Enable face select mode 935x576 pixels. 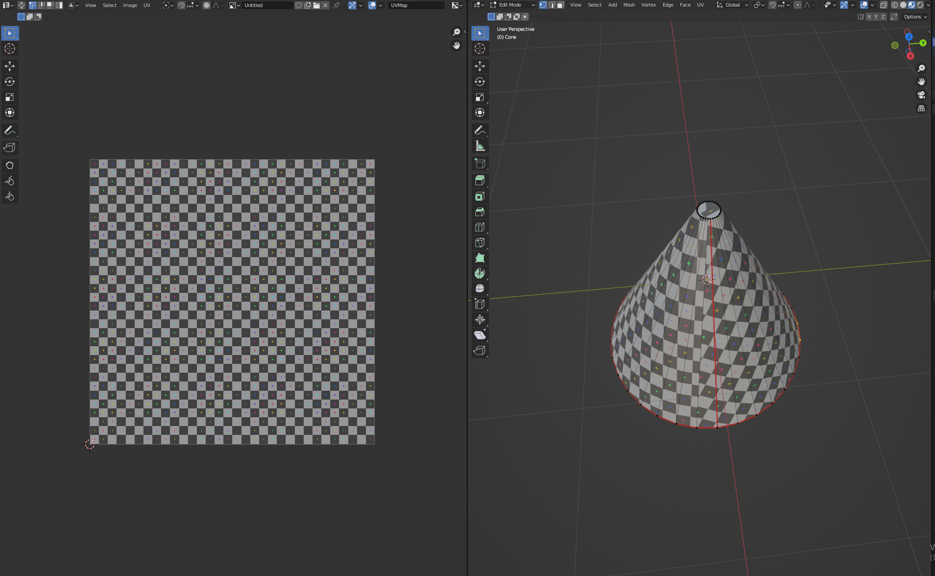tap(560, 5)
